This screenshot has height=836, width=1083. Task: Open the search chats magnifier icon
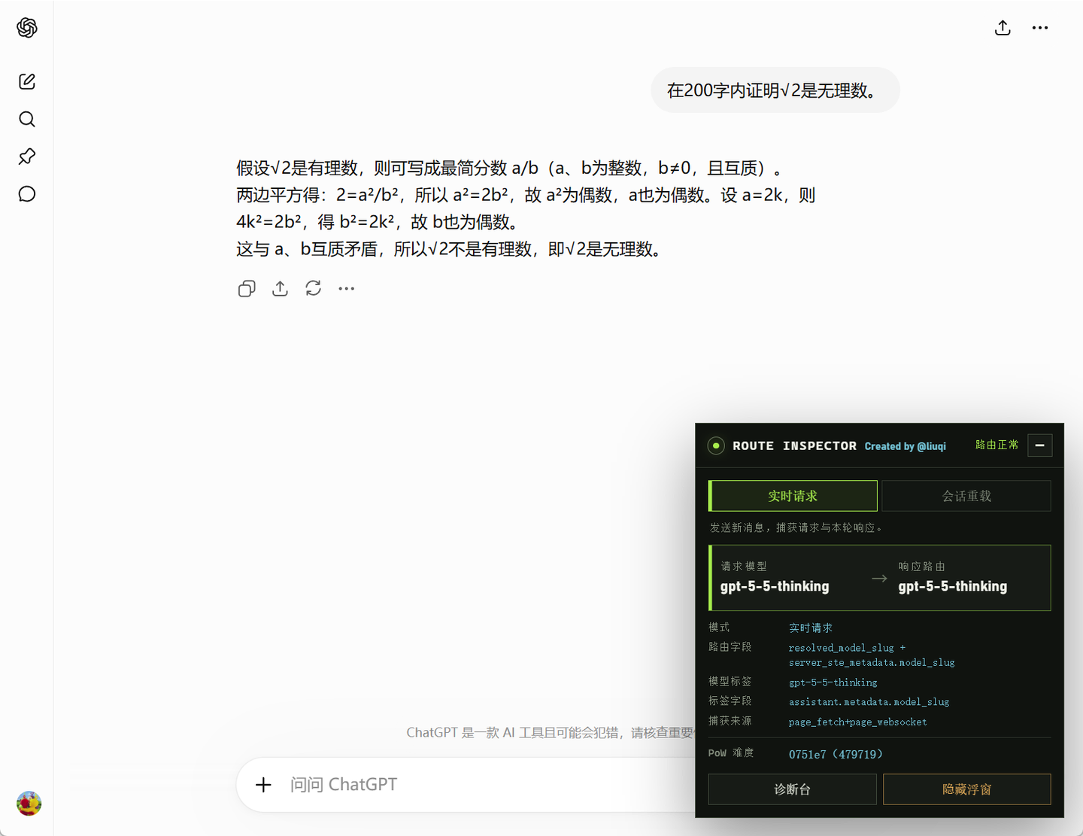click(x=27, y=119)
